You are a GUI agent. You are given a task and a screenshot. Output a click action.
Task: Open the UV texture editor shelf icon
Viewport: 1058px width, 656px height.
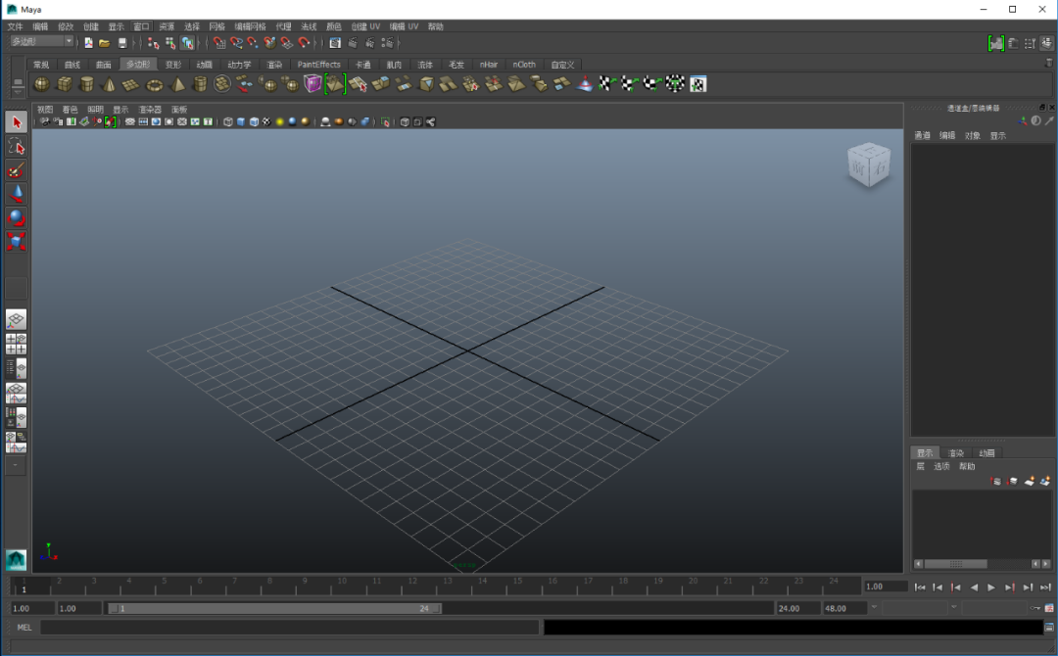[x=698, y=83]
